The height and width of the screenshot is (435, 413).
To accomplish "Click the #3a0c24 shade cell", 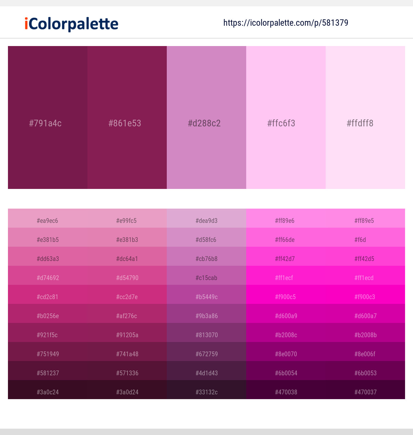I will tap(48, 392).
